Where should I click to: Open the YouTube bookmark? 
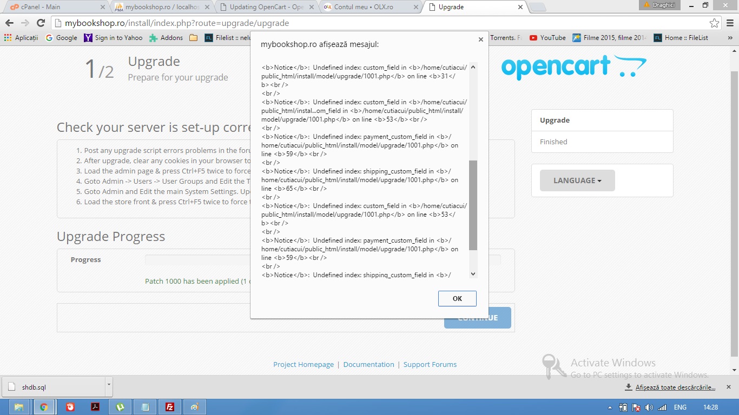547,38
